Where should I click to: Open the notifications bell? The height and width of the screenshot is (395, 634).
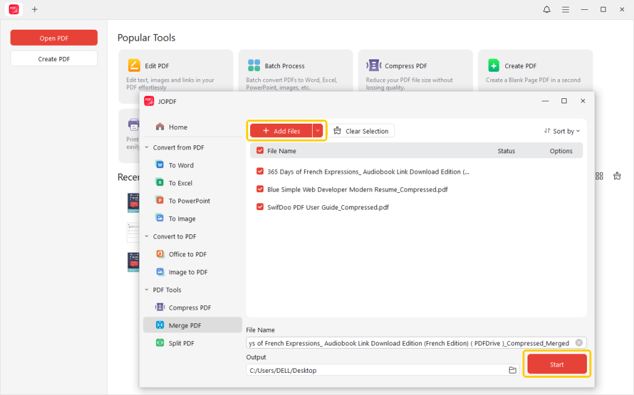[x=546, y=9]
